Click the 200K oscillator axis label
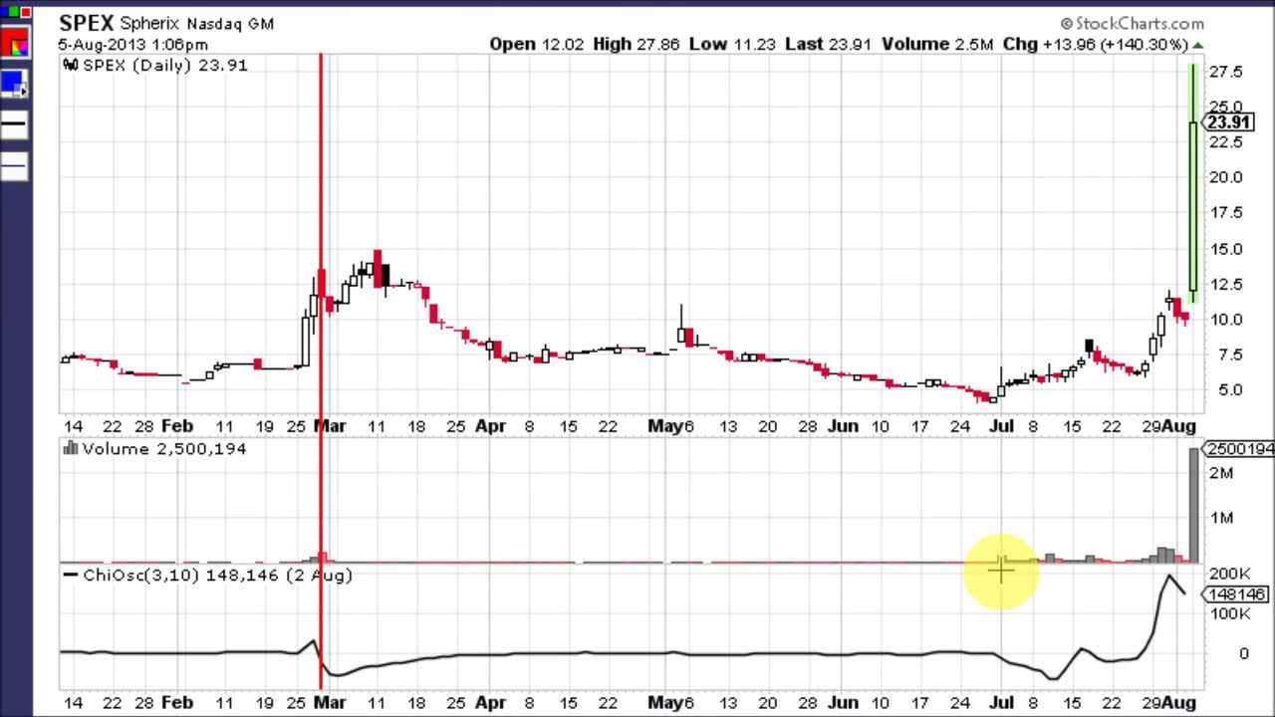 click(1230, 574)
